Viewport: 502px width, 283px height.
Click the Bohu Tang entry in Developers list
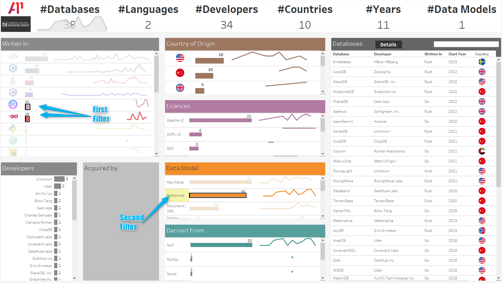pyautogui.click(x=43, y=201)
